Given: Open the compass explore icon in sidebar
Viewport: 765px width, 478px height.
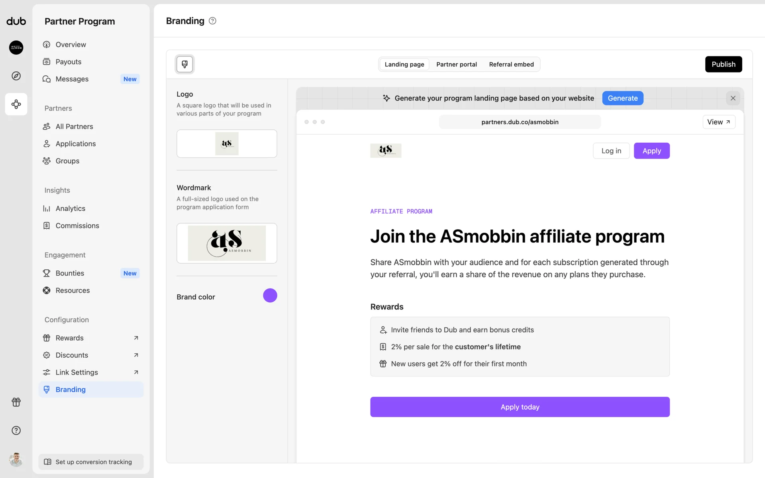Looking at the screenshot, I should [x=16, y=76].
